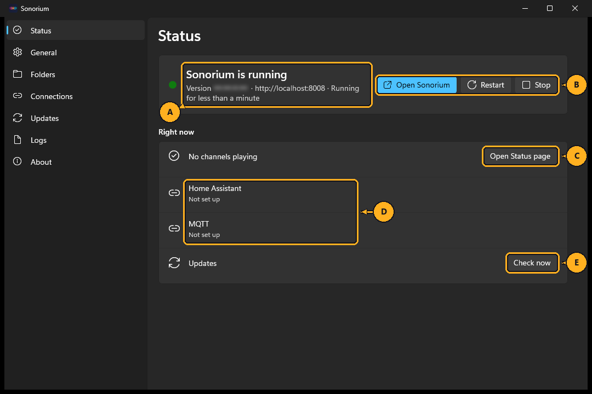Viewport: 592px width, 394px height.
Task: Click the http://localhost:8008 address text
Action: (289, 88)
